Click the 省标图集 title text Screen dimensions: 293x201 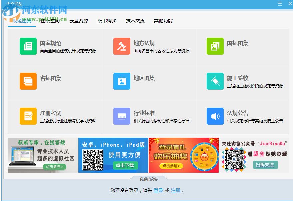click(x=51, y=78)
